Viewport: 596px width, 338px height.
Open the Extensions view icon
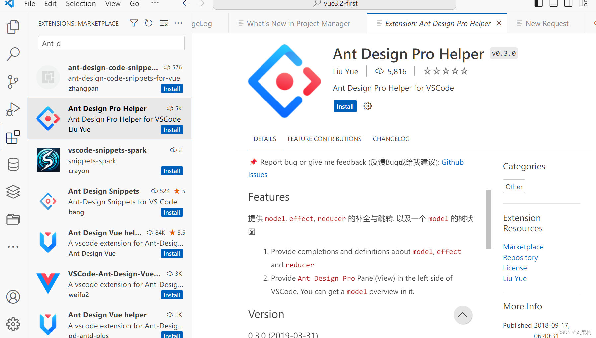[x=13, y=137]
